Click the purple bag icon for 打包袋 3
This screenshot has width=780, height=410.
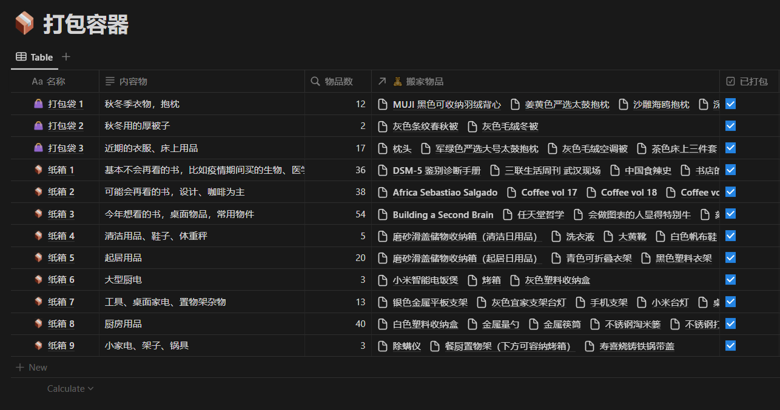(x=38, y=148)
